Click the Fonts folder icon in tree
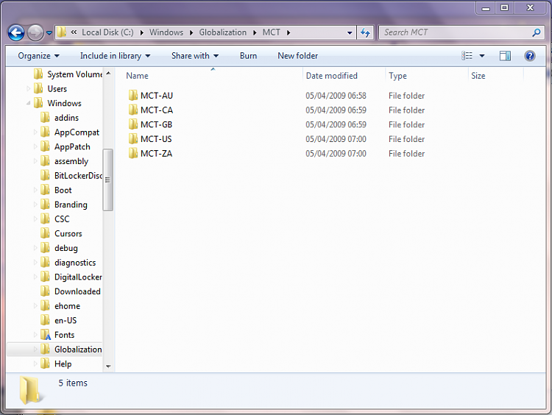552x415 pixels. click(x=46, y=334)
